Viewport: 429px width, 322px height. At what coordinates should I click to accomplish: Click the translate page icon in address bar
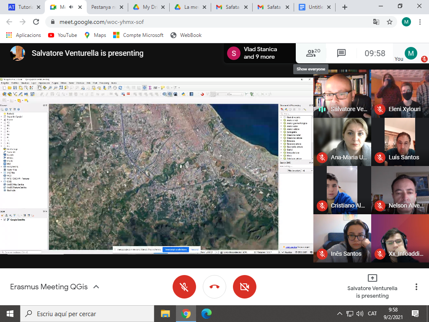376,22
